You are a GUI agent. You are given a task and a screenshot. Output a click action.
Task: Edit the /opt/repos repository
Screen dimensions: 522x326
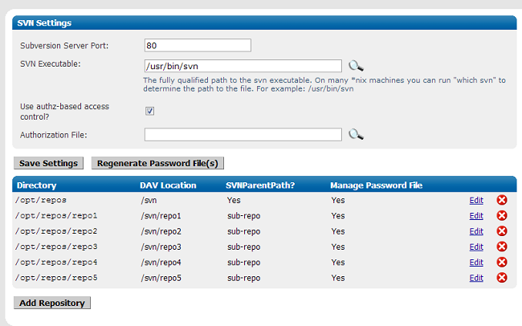[x=476, y=201]
